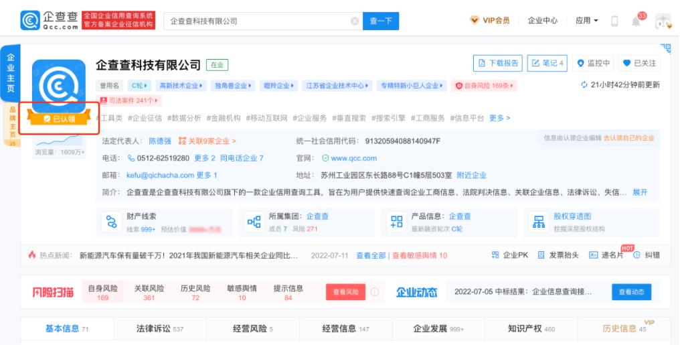The height and width of the screenshot is (345, 680).
Task: Open 笔记 4 notes button
Action: point(547,64)
